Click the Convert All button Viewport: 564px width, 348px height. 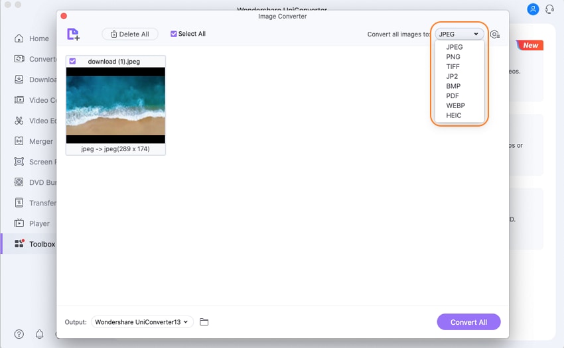(468, 321)
